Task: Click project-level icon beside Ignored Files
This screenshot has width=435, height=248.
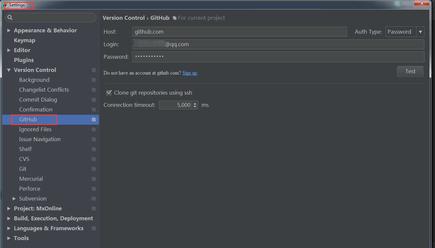Action: 94,129
